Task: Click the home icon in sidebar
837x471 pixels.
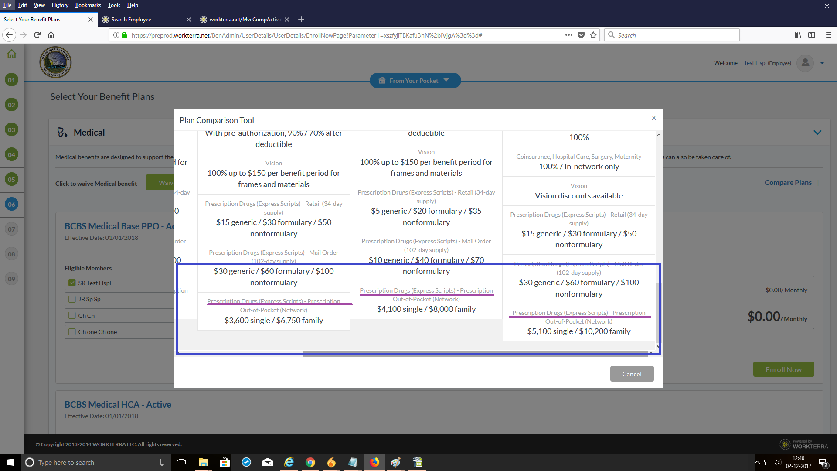Action: [12, 54]
